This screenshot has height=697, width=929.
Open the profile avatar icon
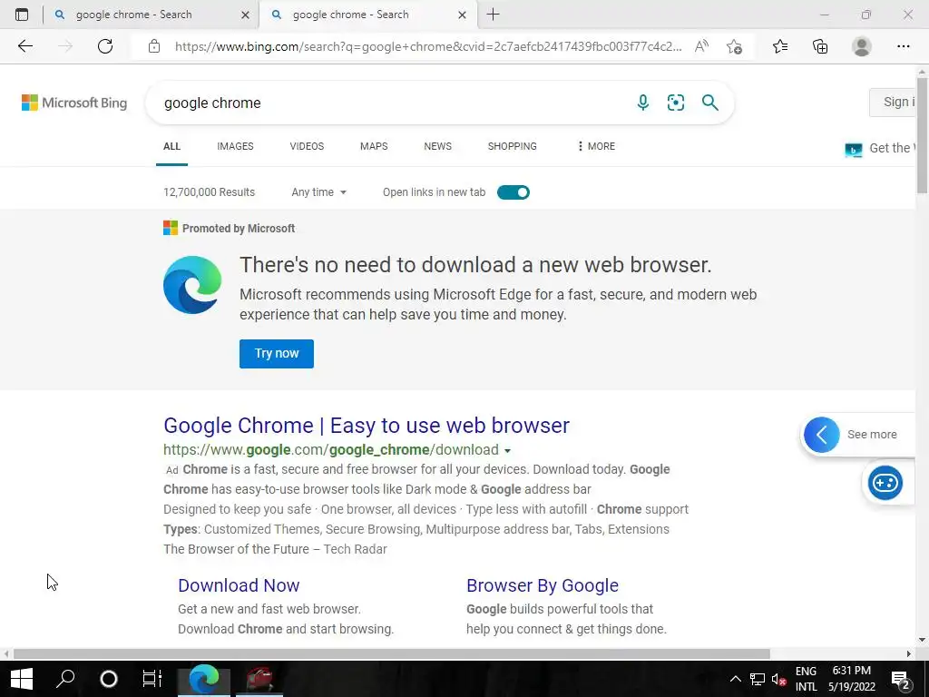point(862,46)
